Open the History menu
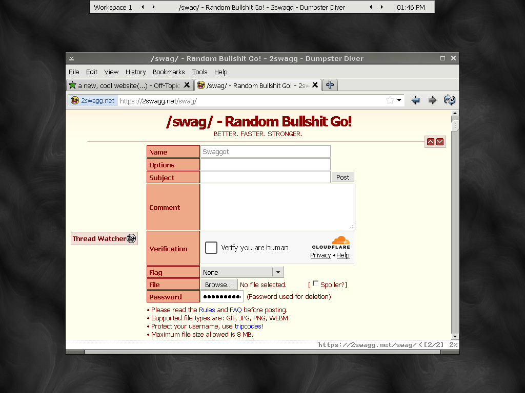 [x=135, y=72]
